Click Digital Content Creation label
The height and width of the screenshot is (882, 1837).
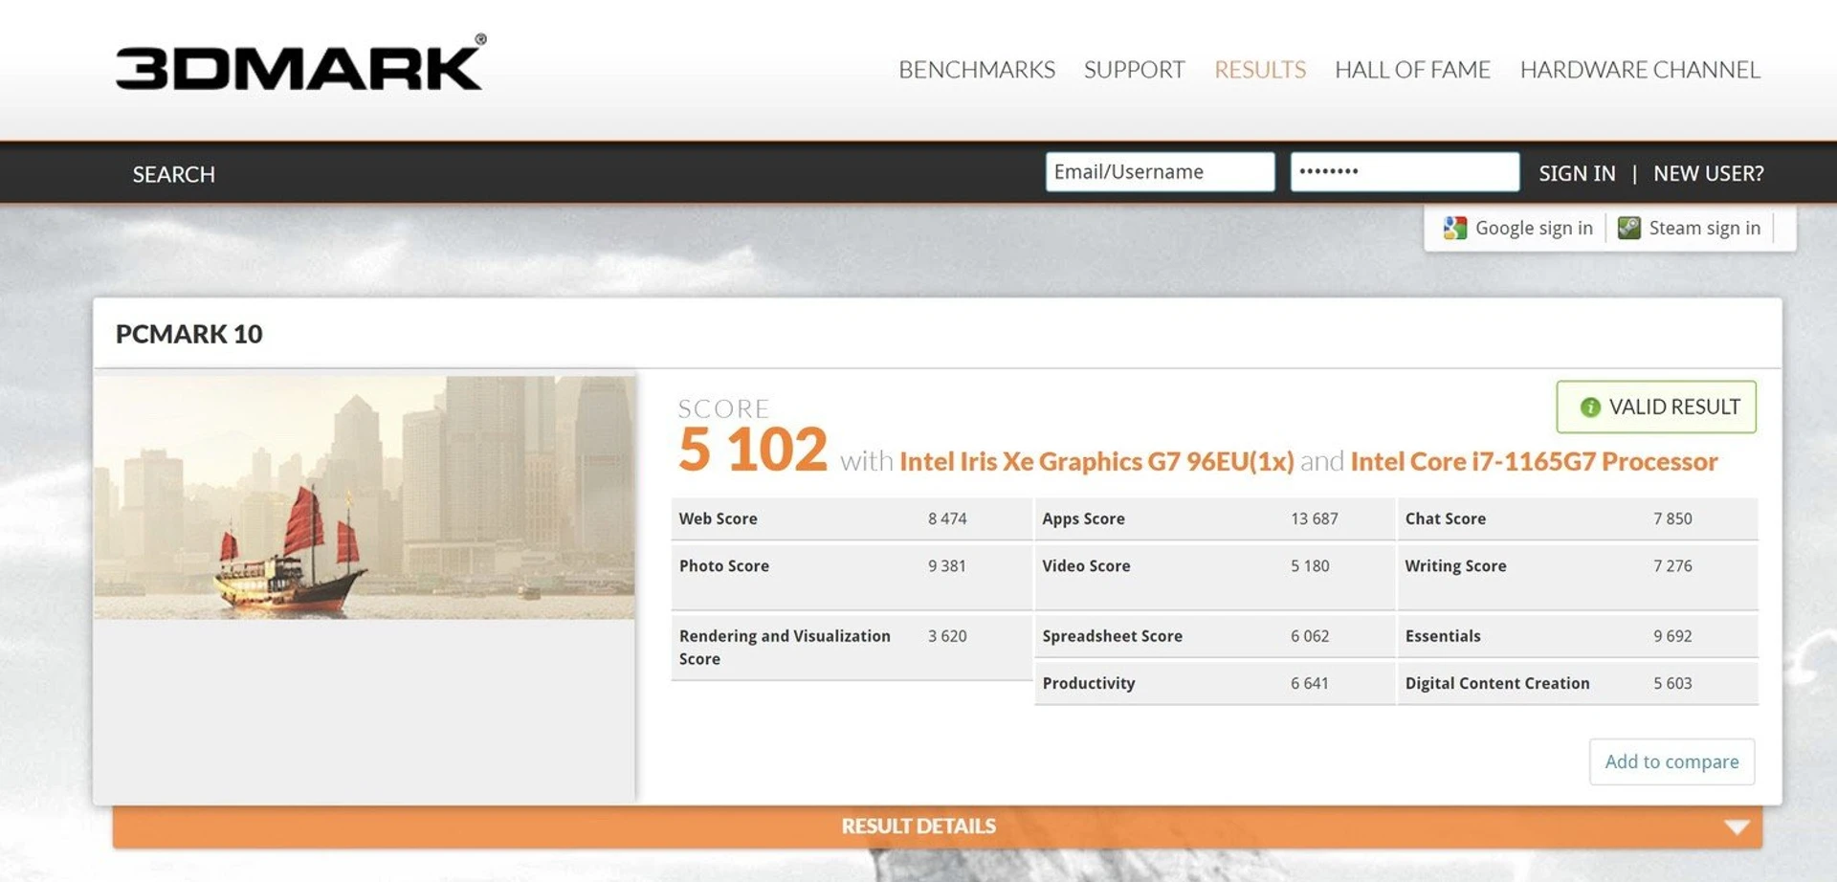tap(1496, 683)
